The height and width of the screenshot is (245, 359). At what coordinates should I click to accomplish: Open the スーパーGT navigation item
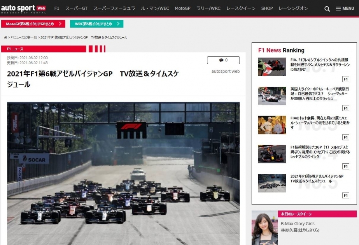pyautogui.click(x=76, y=8)
